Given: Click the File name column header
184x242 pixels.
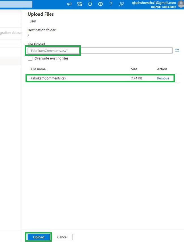Looking at the screenshot, I should coord(38,69).
